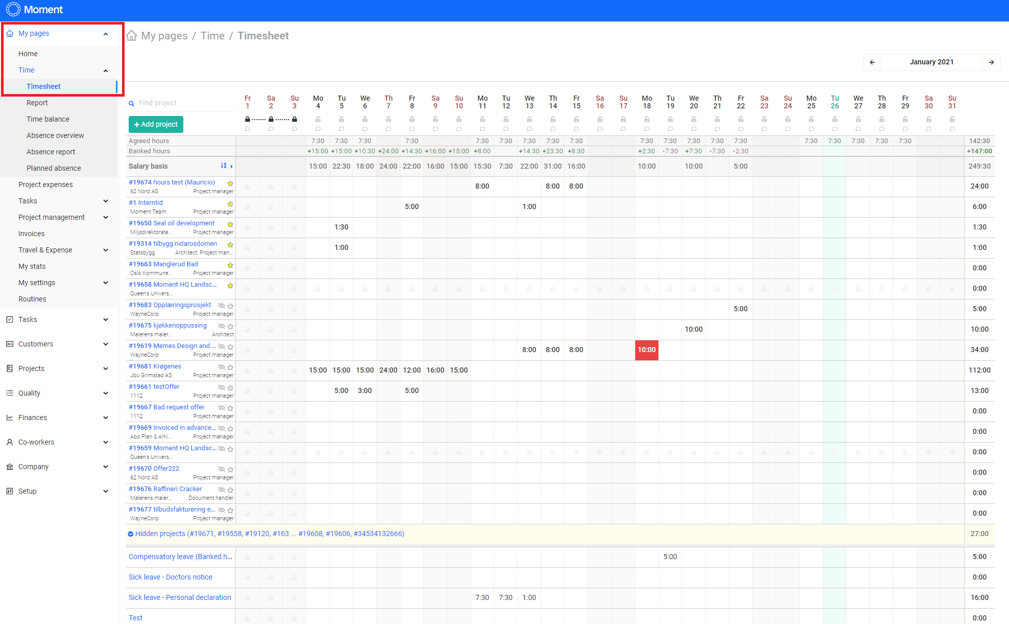Image resolution: width=1009 pixels, height=624 pixels.
Task: Toggle the lock under Monday 4
Action: (x=318, y=119)
